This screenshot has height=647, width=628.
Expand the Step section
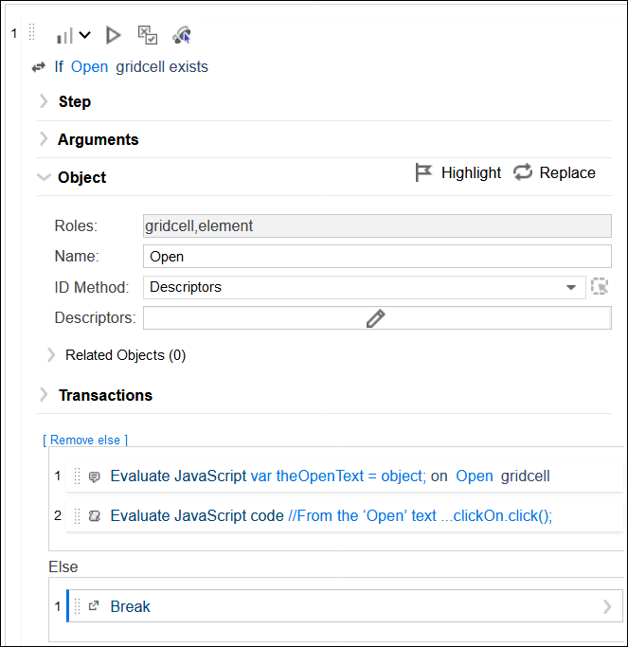tap(44, 101)
